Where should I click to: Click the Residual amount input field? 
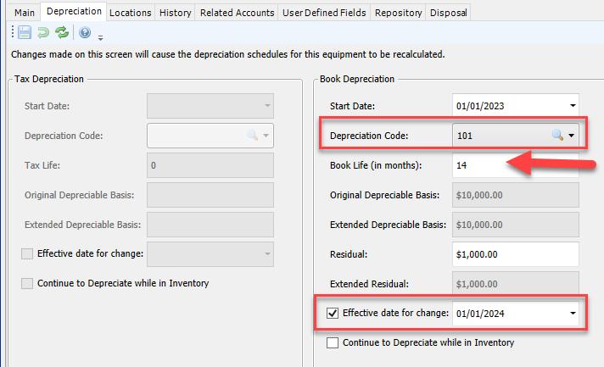(x=516, y=254)
